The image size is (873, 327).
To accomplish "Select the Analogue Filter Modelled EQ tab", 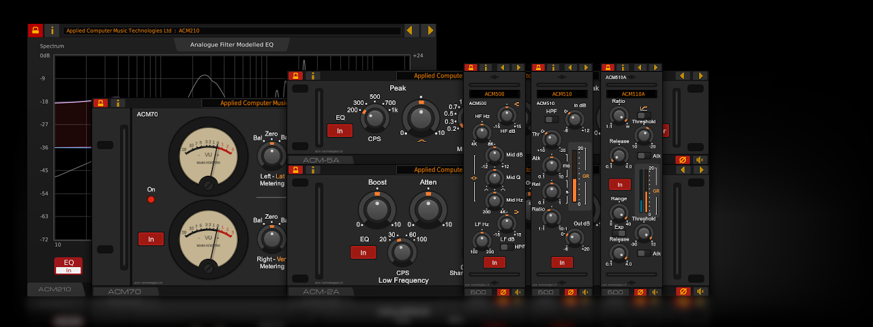I will 232,45.
